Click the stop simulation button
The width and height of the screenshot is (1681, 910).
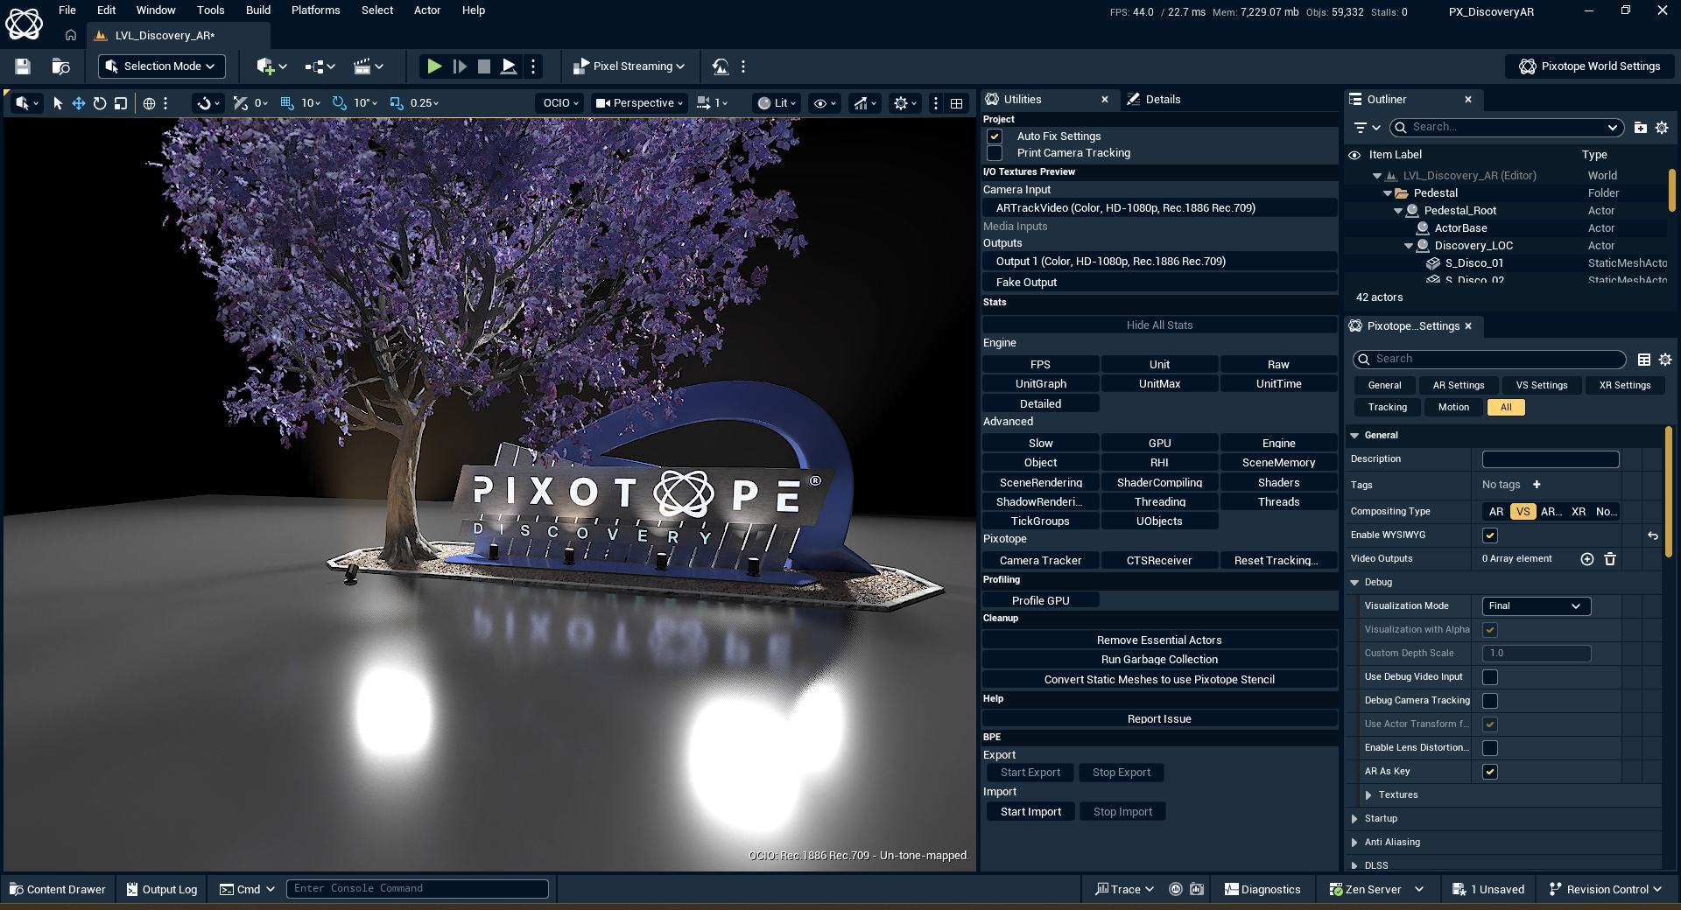[484, 66]
